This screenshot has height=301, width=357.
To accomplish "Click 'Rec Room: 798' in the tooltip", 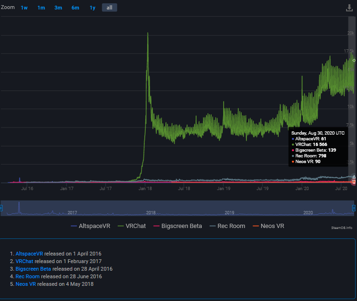I will pos(311,156).
